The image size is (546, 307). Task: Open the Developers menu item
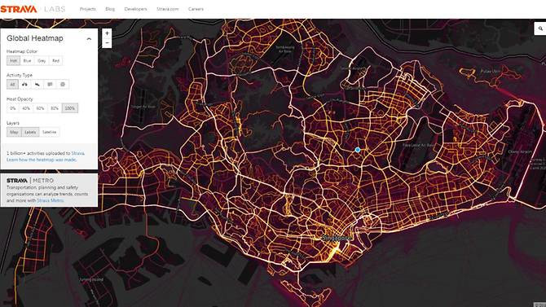(x=136, y=9)
